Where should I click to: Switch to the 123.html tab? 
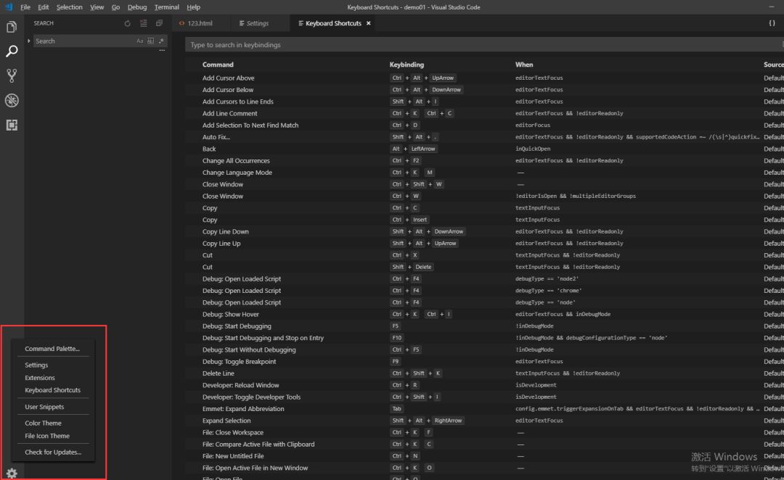pos(199,23)
